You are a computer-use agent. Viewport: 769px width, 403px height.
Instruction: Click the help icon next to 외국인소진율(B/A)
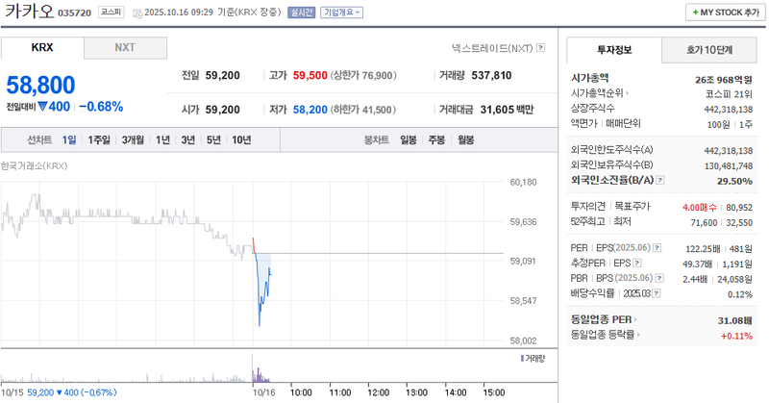coord(658,180)
